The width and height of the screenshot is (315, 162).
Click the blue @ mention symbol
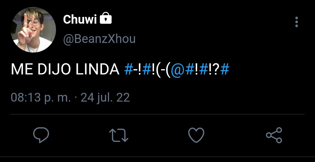(x=178, y=70)
